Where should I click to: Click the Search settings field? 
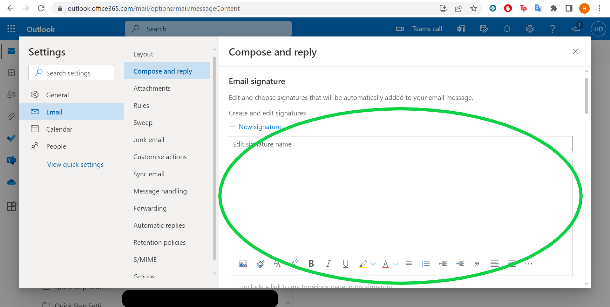click(71, 73)
